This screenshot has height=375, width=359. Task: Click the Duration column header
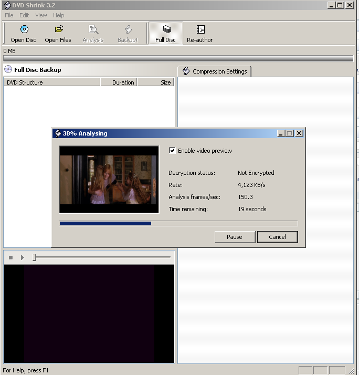119,82
